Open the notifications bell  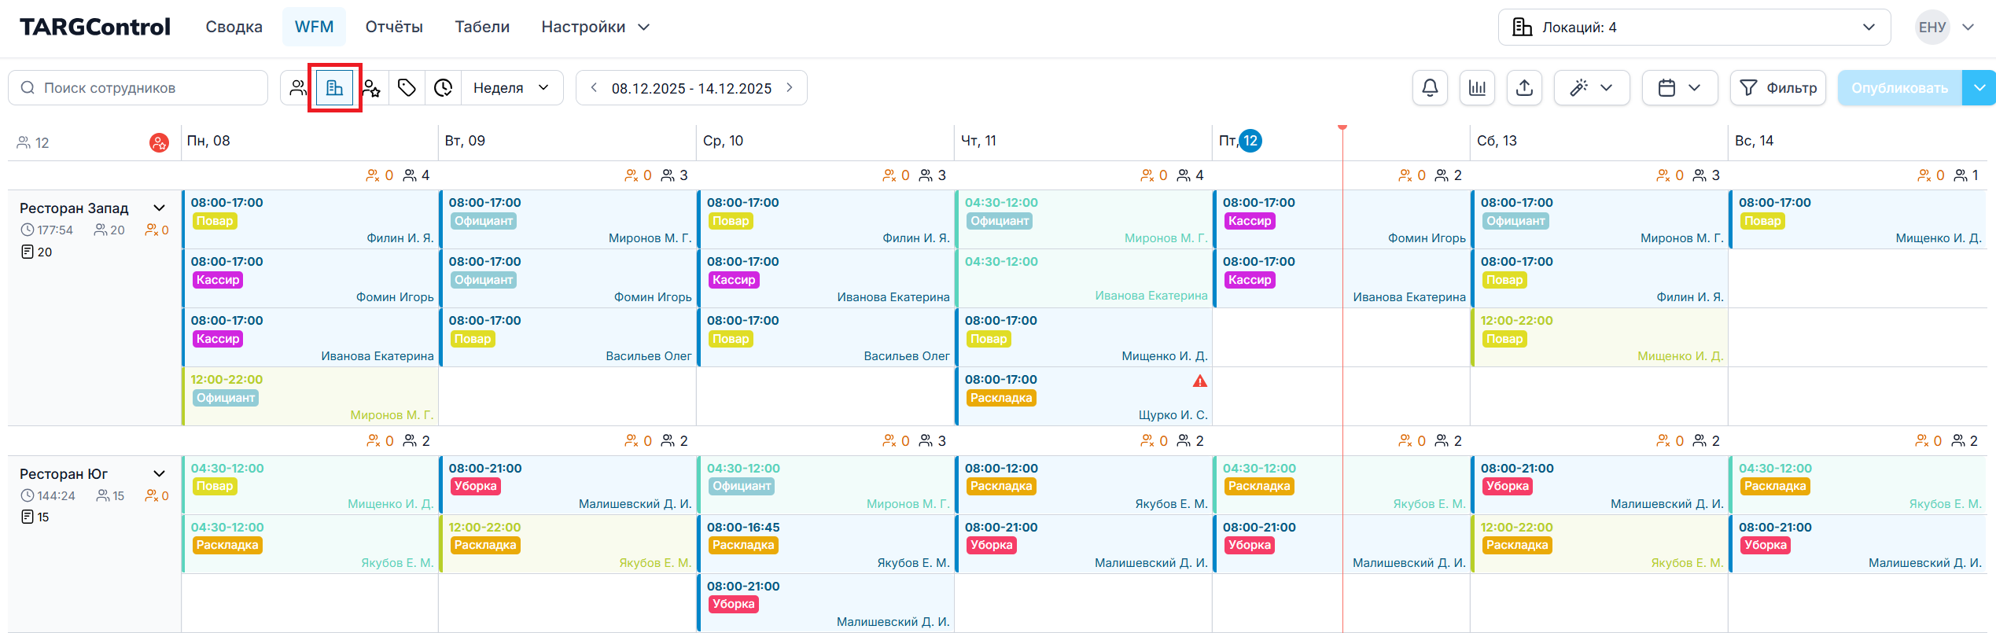(1430, 88)
